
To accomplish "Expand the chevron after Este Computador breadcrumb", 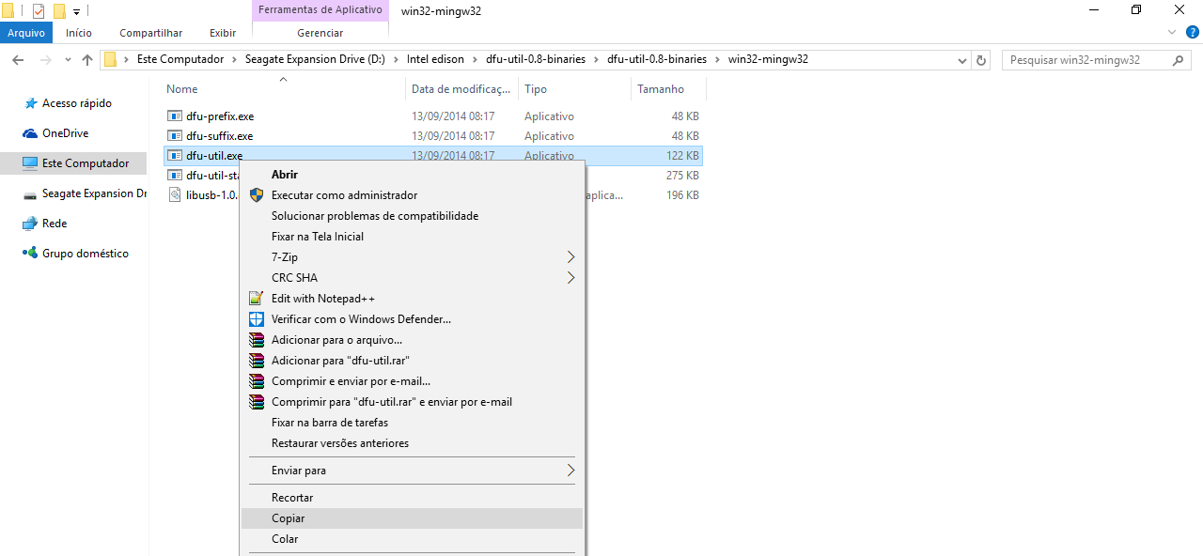I will click(235, 59).
